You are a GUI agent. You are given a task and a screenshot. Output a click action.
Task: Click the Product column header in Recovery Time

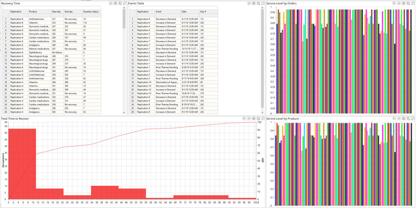pyautogui.click(x=33, y=12)
